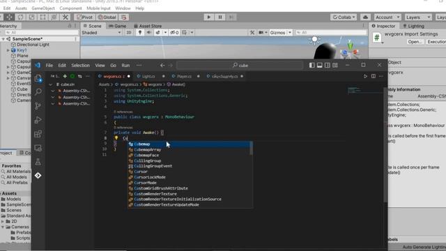Click the lightbulb quick fix icon on line 8
This screenshot has height=251, width=446.
click(116, 138)
